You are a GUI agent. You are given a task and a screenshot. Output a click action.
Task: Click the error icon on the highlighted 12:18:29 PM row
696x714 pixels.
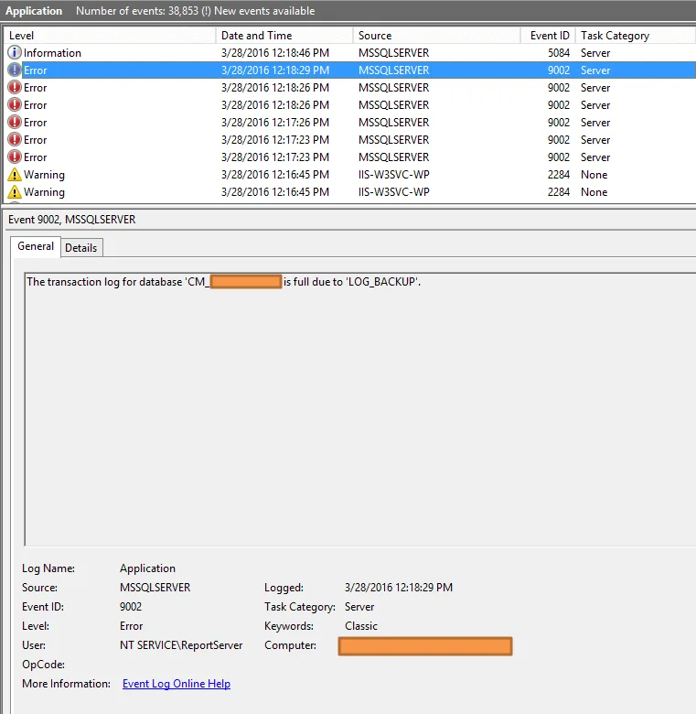pos(15,70)
